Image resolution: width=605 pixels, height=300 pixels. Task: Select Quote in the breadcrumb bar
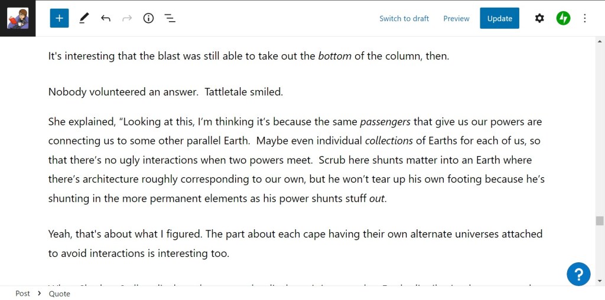[59, 294]
